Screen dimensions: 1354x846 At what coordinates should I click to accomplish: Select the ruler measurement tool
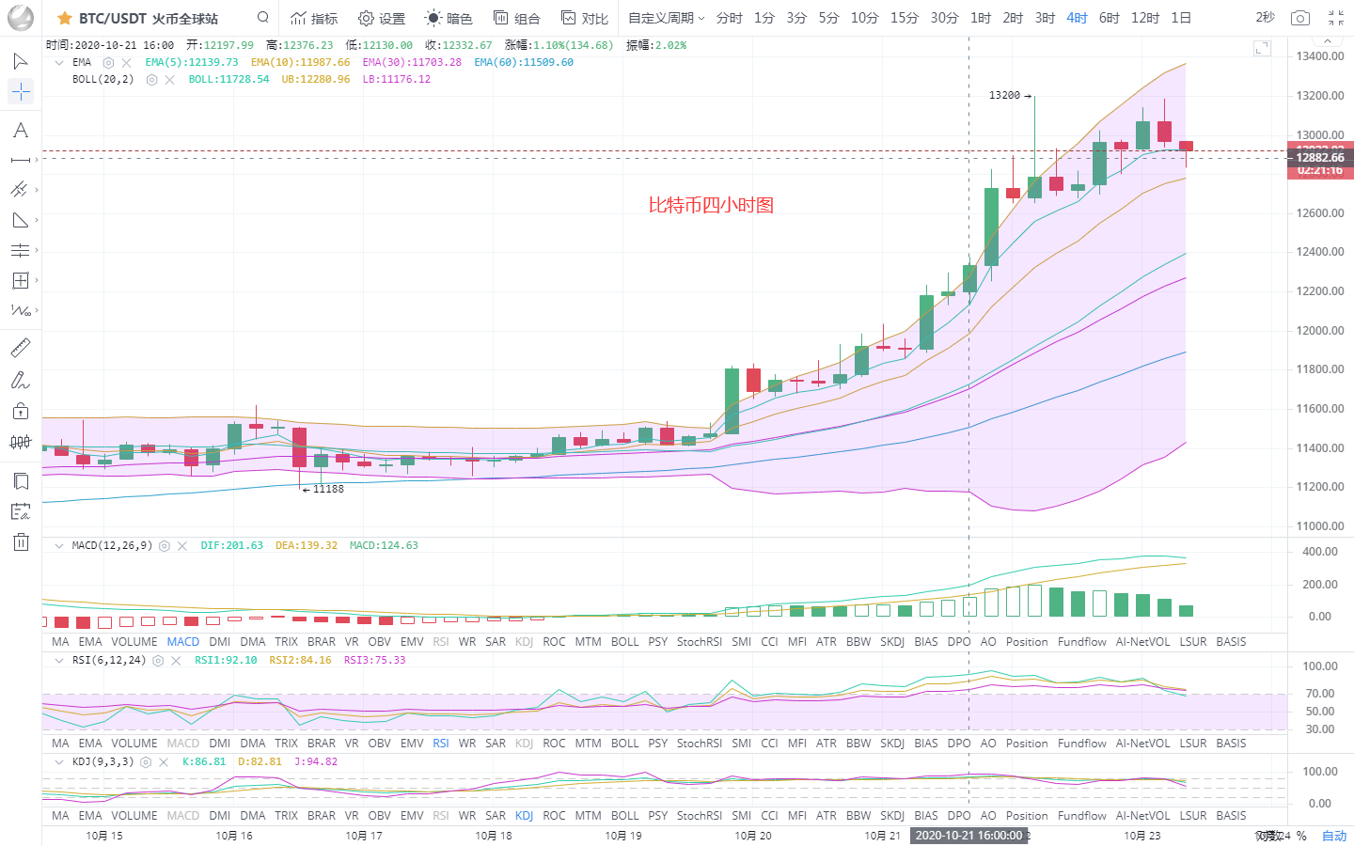(20, 348)
